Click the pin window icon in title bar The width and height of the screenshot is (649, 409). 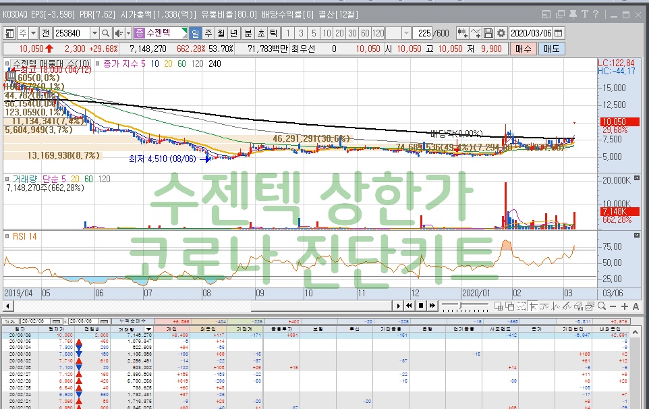(573, 14)
